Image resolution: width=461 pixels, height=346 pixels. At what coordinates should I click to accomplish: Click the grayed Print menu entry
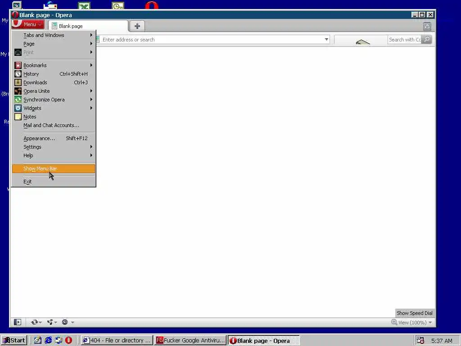(x=54, y=52)
